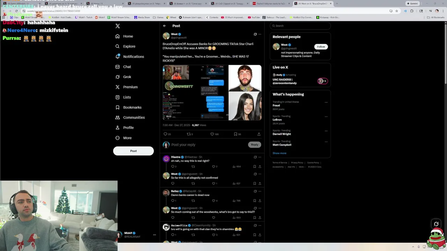The height and width of the screenshot is (251, 447).
Task: Reply to the main post via comment icon
Action: (x=166, y=134)
